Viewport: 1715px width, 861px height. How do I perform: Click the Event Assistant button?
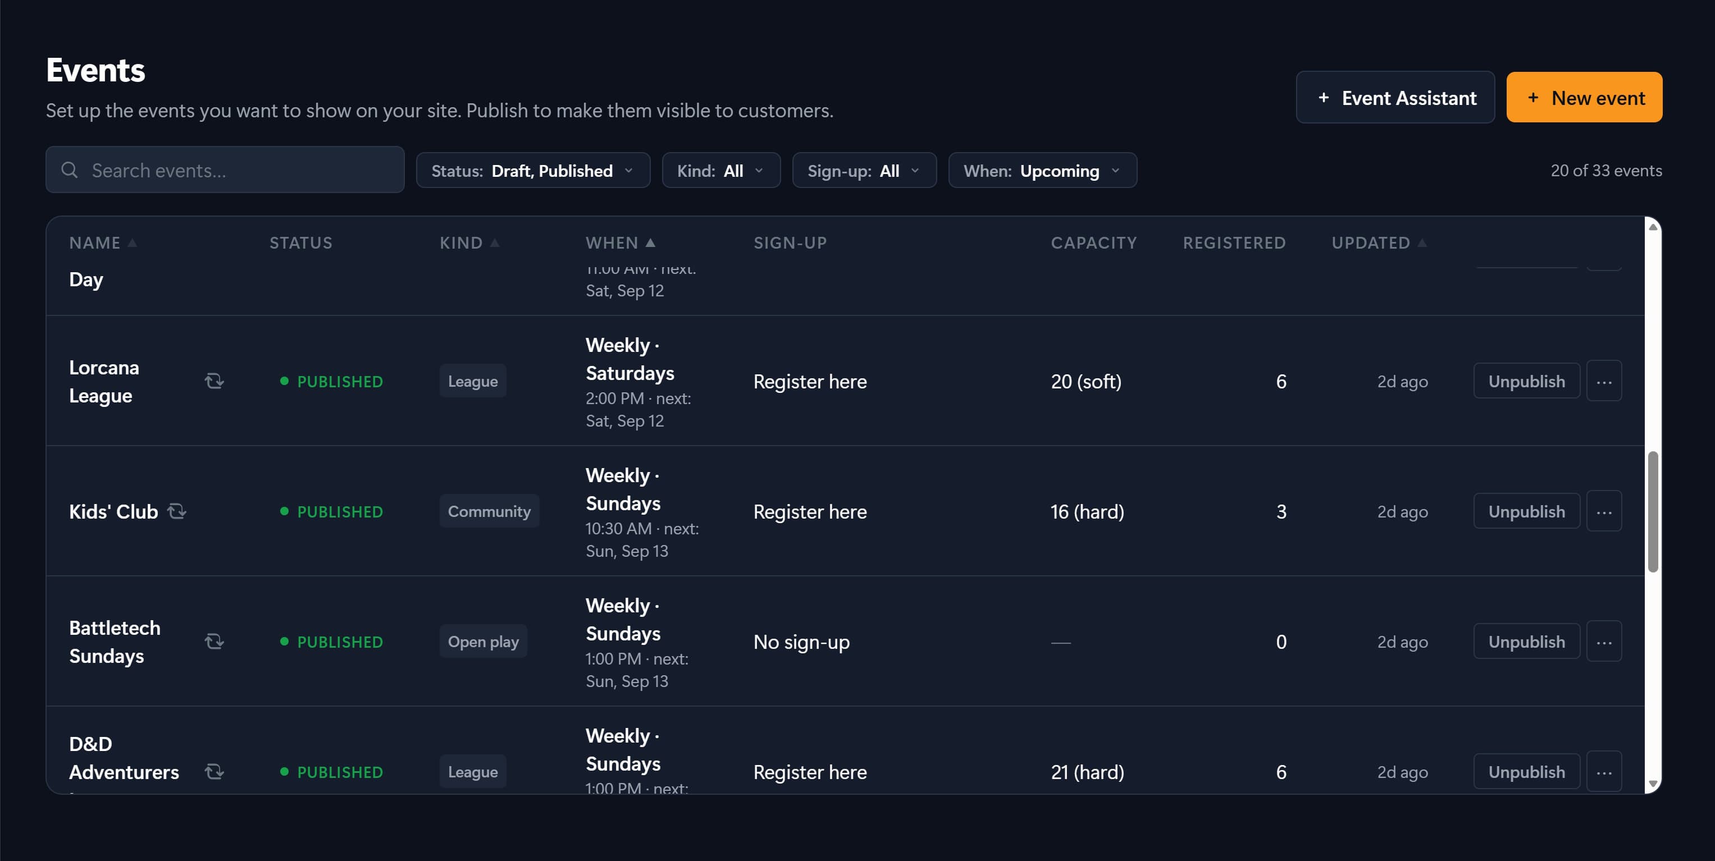coord(1395,98)
